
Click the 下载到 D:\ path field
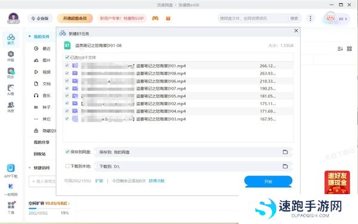pyautogui.click(x=193, y=167)
